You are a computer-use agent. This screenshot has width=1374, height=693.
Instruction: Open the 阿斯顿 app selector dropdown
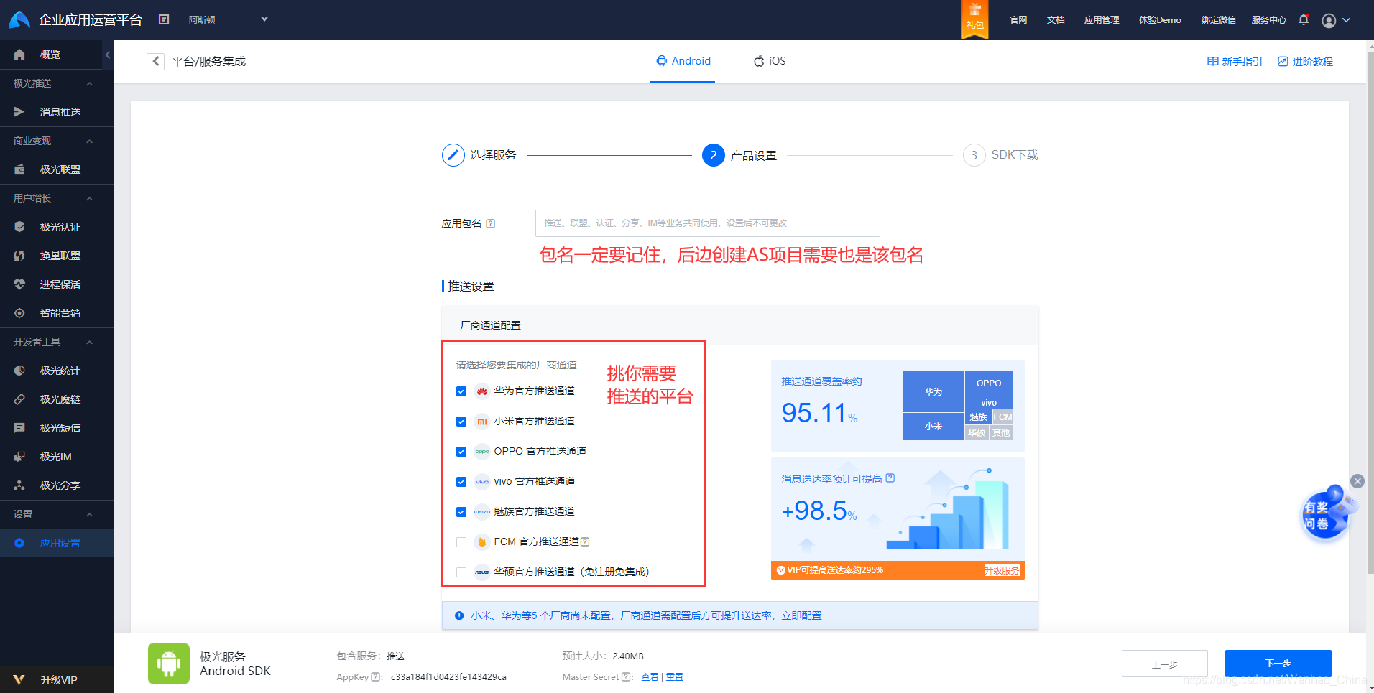(228, 19)
